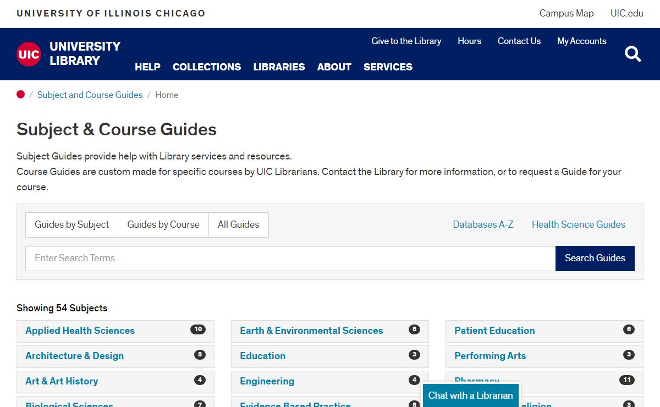Open the SERVICES menu
The width and height of the screenshot is (660, 407).
[x=388, y=67]
